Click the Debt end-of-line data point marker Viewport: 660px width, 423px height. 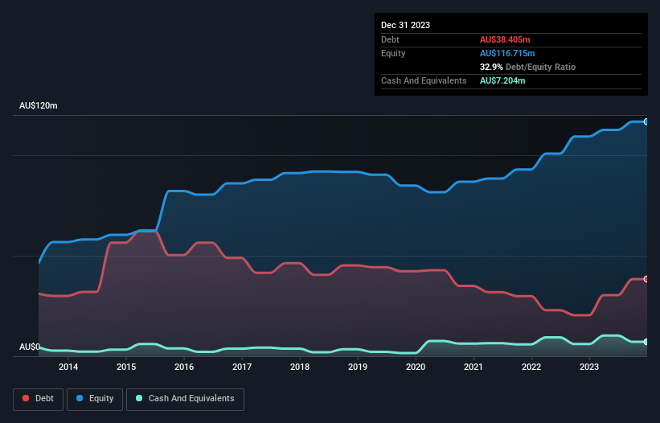646,279
